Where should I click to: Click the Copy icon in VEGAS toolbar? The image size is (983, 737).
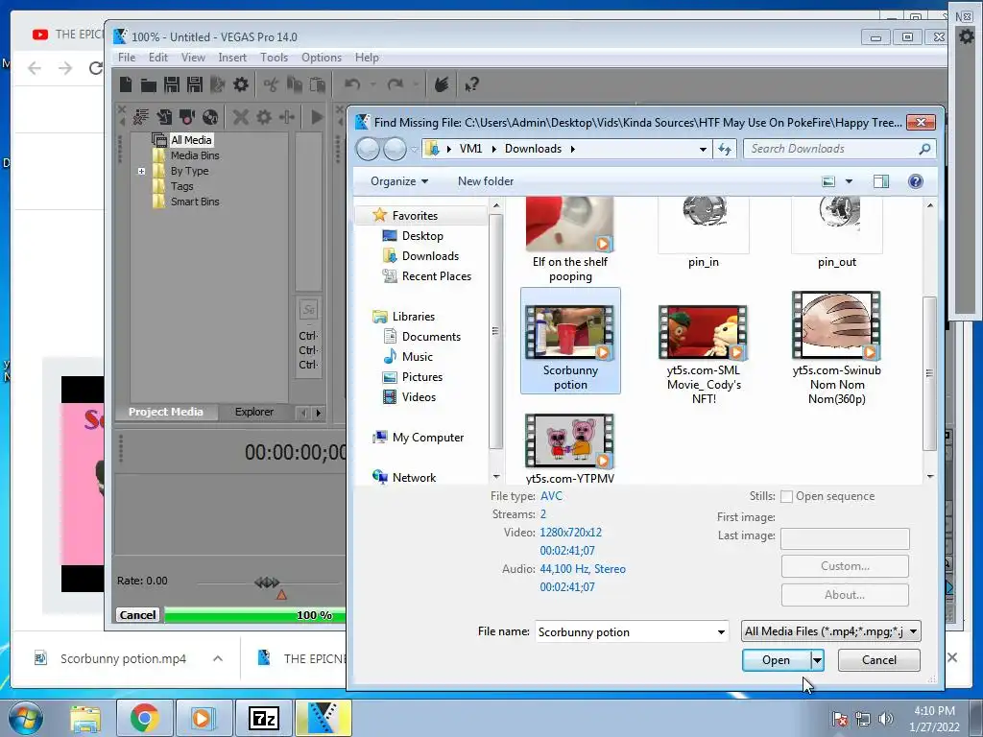coord(294,84)
